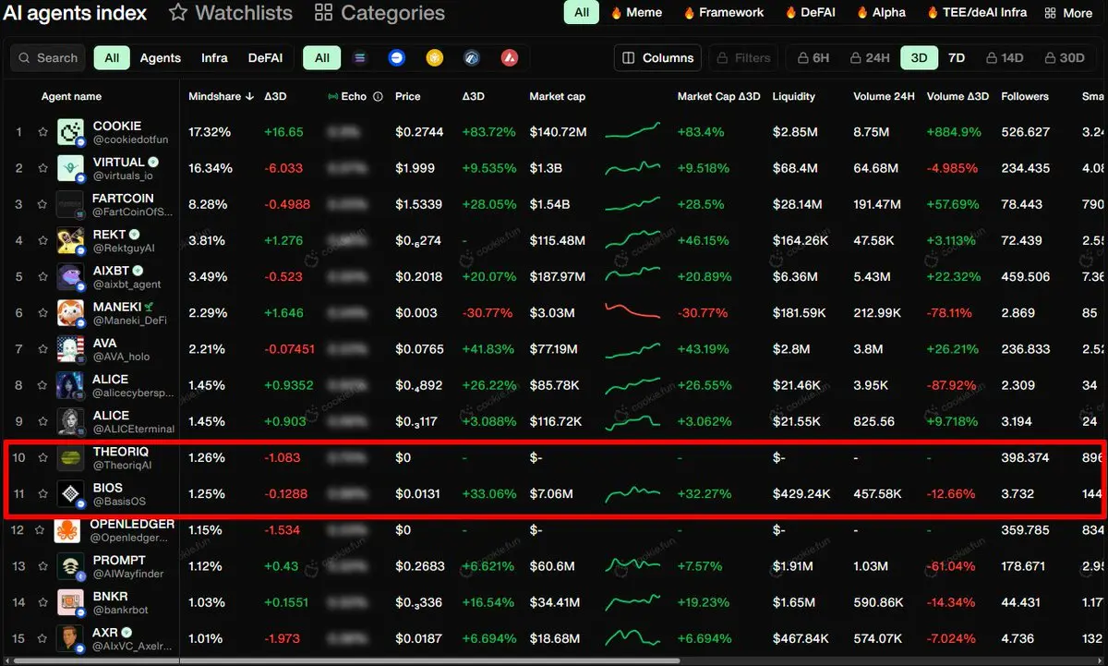Click the OPENLEDGER octopus avatar

pos(66,530)
